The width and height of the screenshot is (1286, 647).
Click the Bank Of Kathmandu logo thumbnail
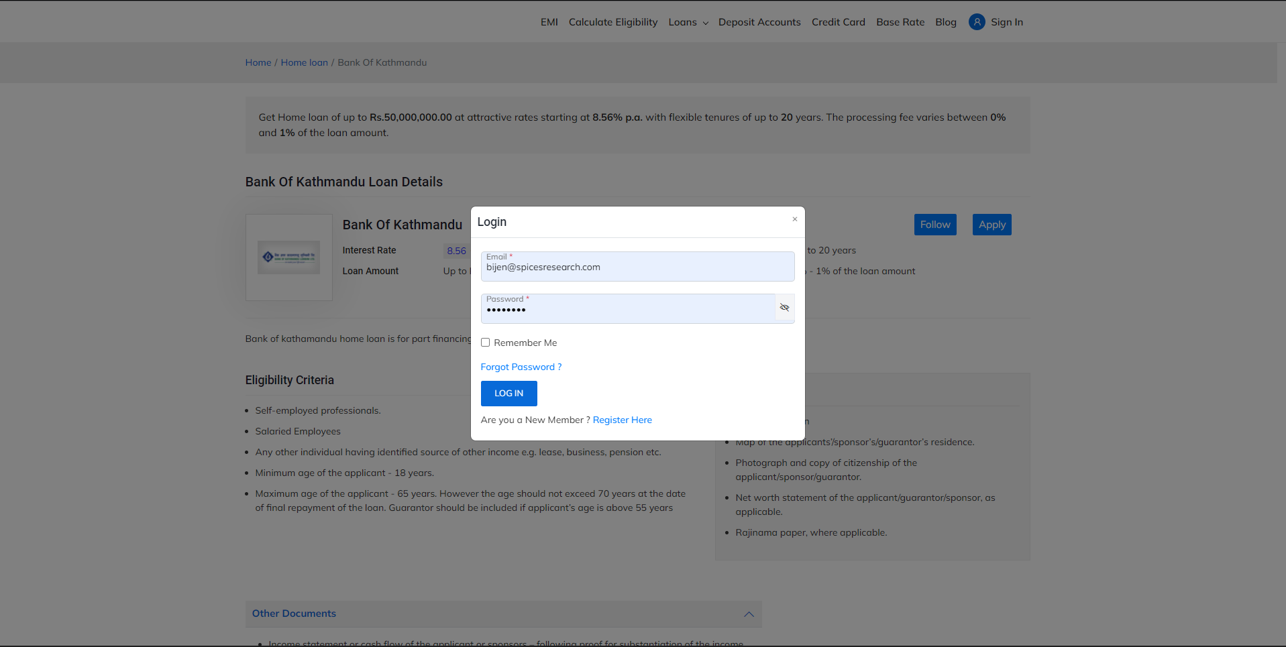click(x=288, y=257)
